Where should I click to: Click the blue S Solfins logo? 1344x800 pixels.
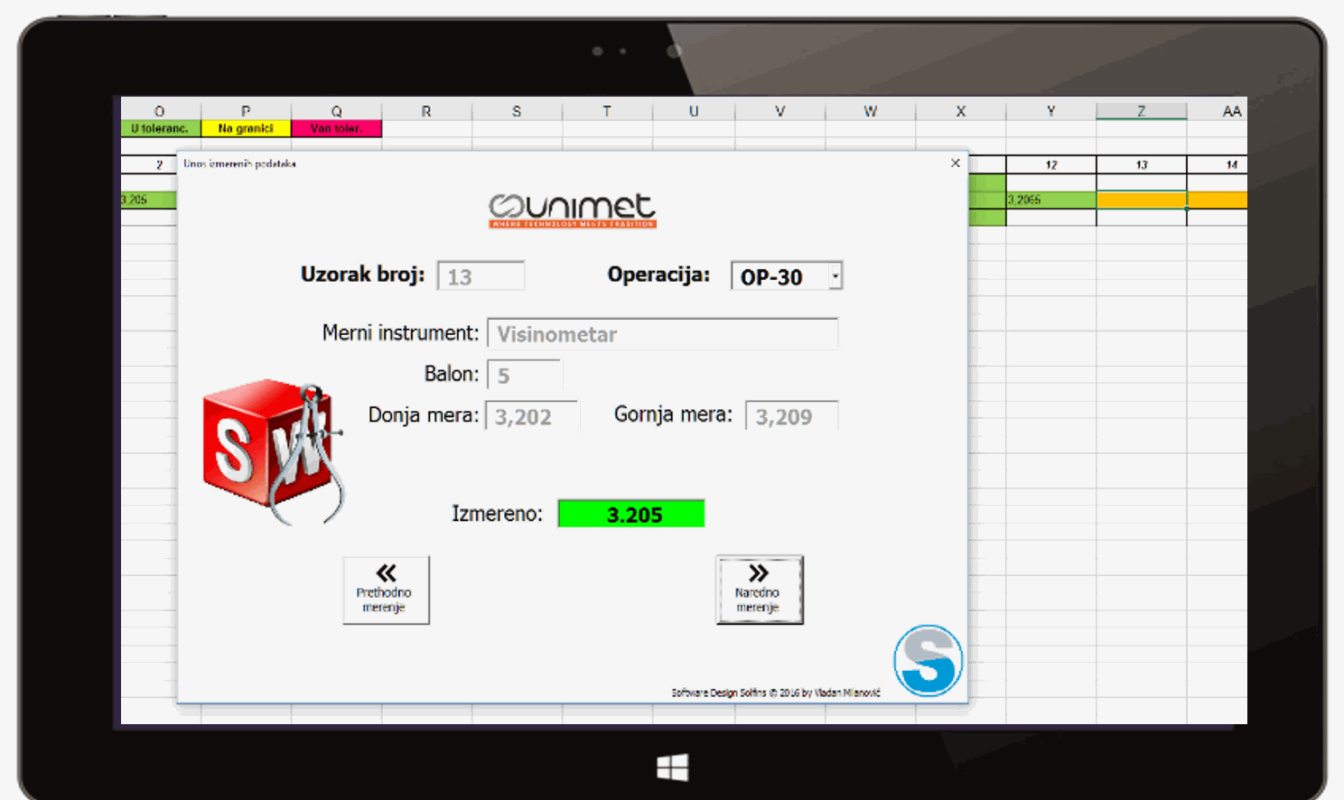pyautogui.click(x=928, y=661)
